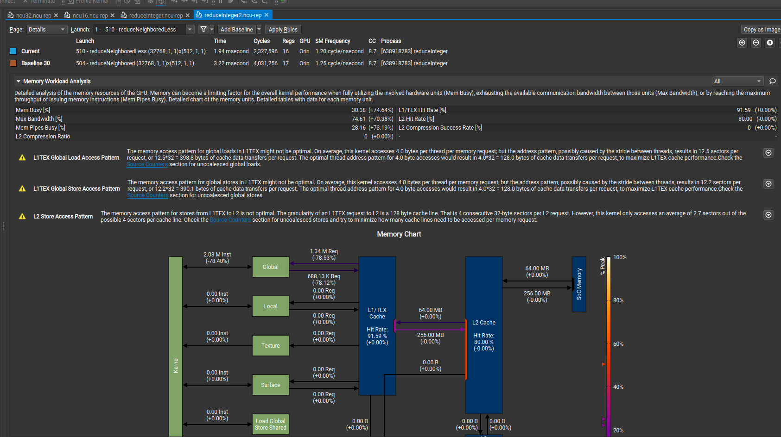Viewport: 781px width, 437px height.
Task: Open Source Counters link in L2 Store warning
Action: [230, 220]
